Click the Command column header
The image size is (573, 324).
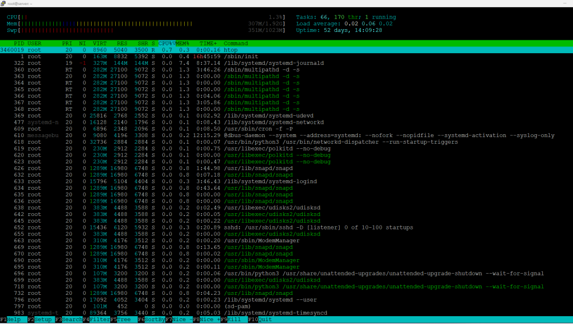236,43
